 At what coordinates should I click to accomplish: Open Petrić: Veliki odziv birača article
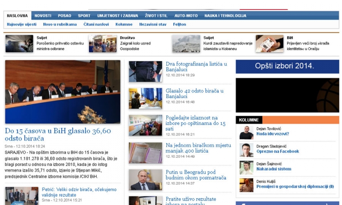click(79, 192)
